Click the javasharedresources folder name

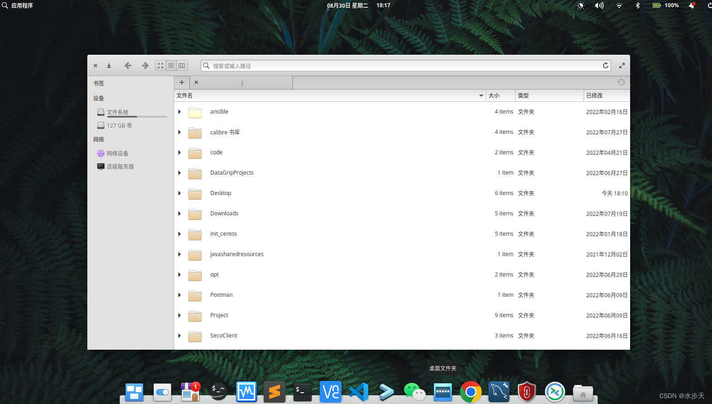pyautogui.click(x=237, y=254)
